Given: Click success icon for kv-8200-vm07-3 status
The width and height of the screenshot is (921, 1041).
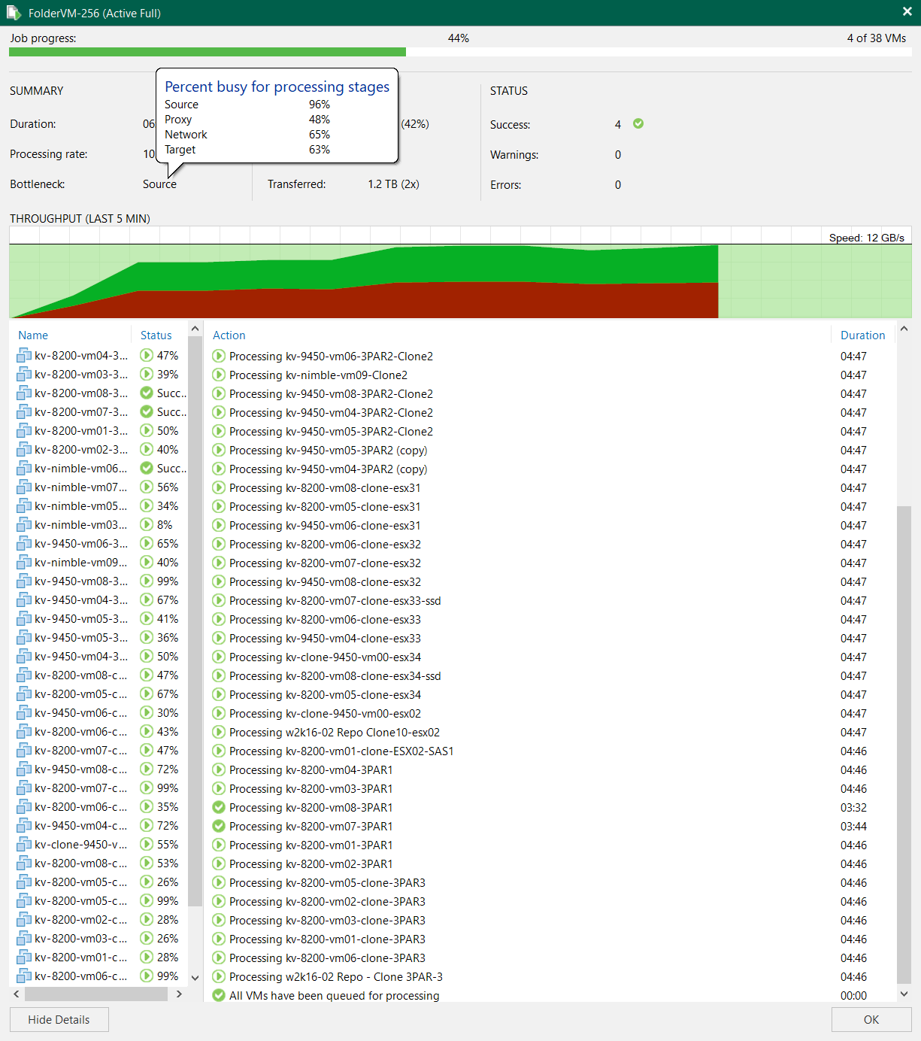Looking at the screenshot, I should 147,412.
